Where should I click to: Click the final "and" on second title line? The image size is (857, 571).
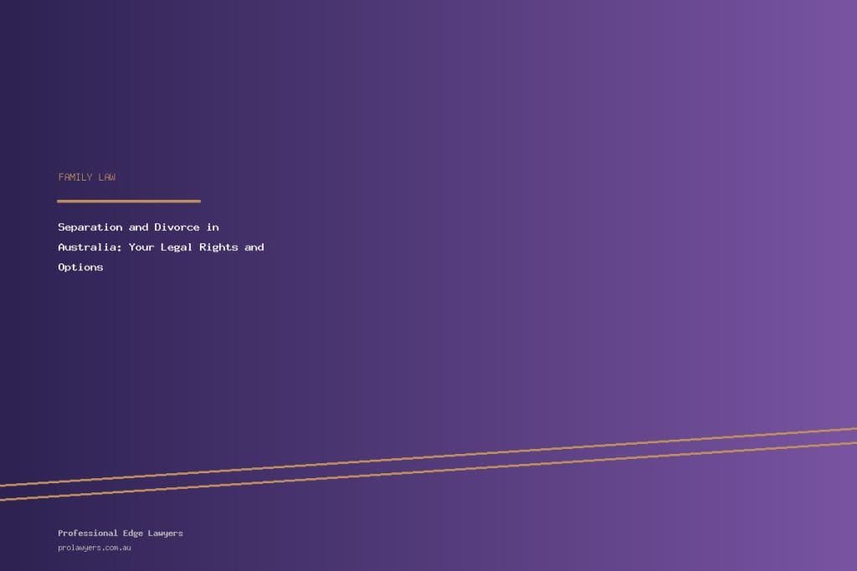point(254,247)
